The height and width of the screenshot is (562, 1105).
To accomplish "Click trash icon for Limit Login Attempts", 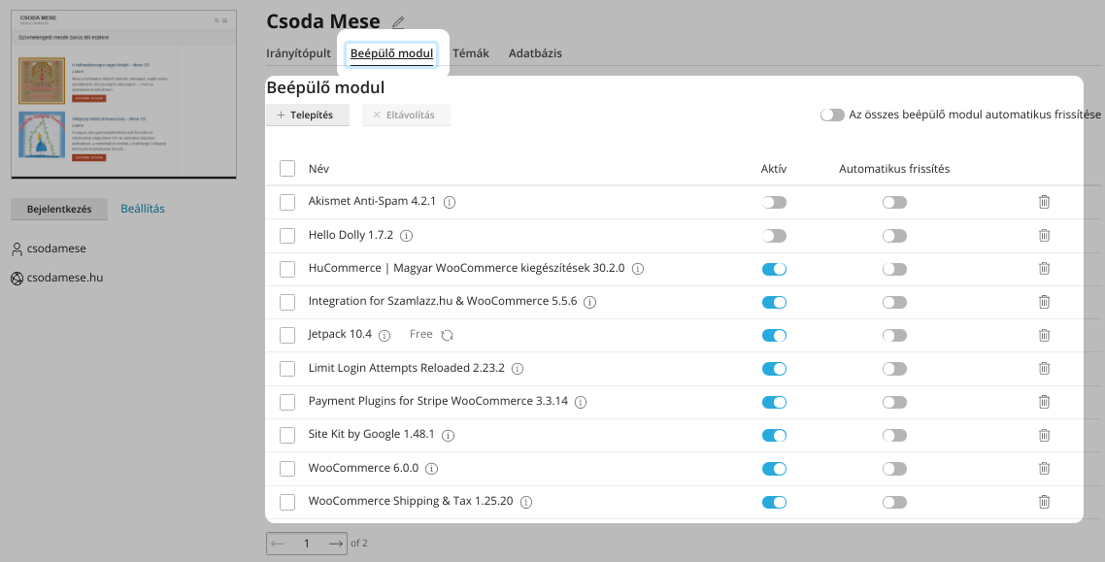I will 1045,368.
